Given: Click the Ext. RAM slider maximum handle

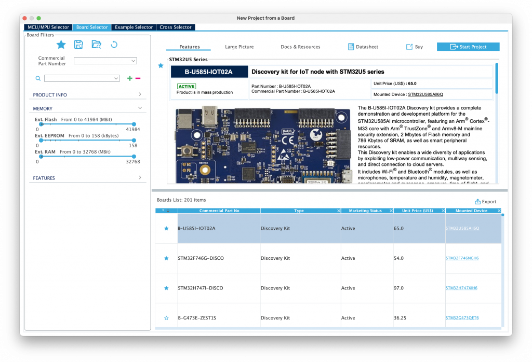Looking at the screenshot, I should tap(134, 157).
